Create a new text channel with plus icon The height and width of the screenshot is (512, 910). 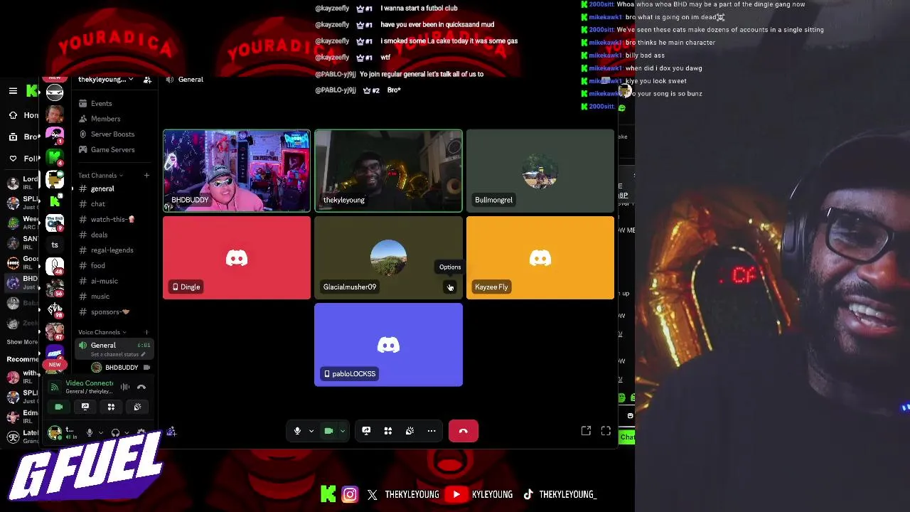pos(146,176)
